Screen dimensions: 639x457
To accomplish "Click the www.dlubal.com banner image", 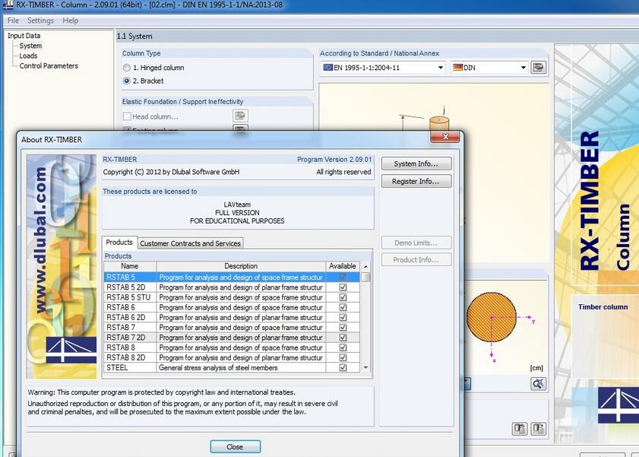I will 62,267.
